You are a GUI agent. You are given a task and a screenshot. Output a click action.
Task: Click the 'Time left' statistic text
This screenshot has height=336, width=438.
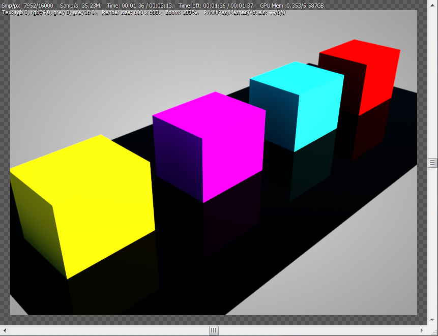click(217, 6)
